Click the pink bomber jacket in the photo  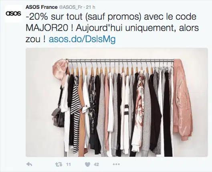[182, 100]
